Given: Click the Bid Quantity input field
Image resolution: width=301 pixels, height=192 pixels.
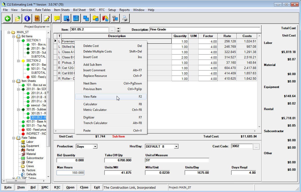Looking at the screenshot, I should click(70, 160).
